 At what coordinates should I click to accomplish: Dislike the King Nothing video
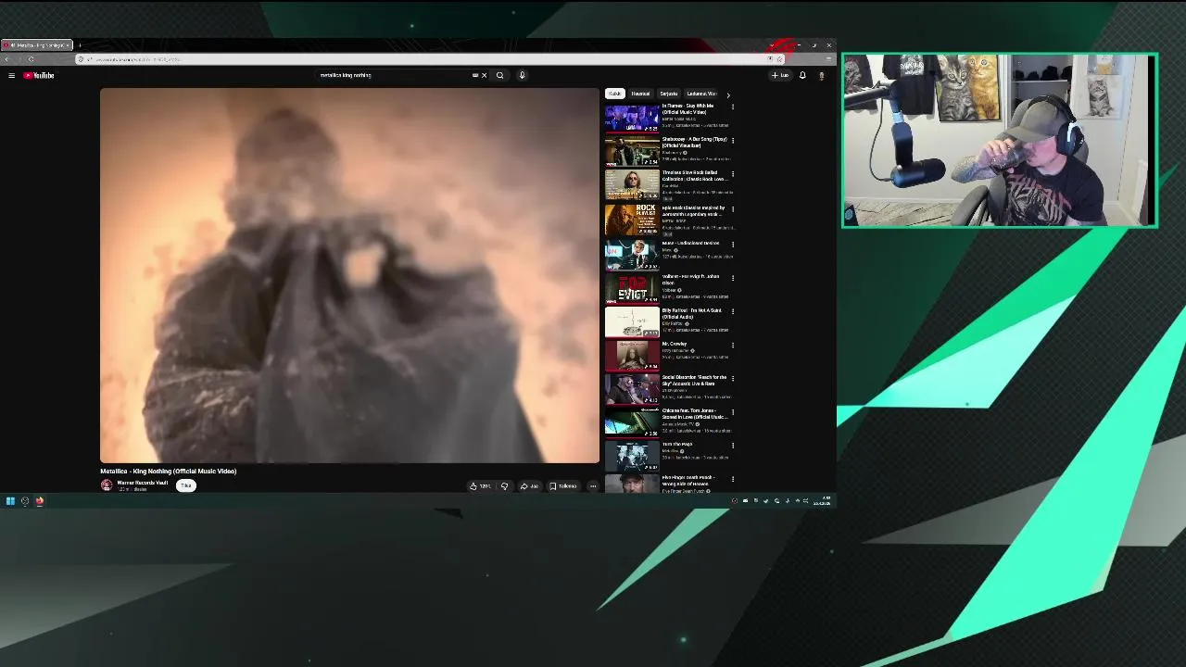[x=504, y=485]
